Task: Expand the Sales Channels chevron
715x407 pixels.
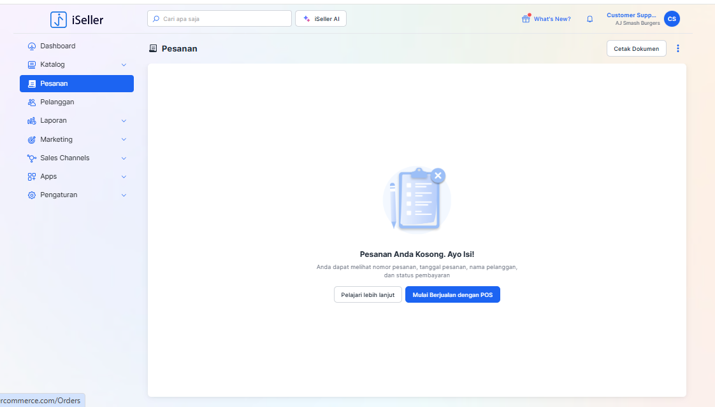Action: point(124,158)
